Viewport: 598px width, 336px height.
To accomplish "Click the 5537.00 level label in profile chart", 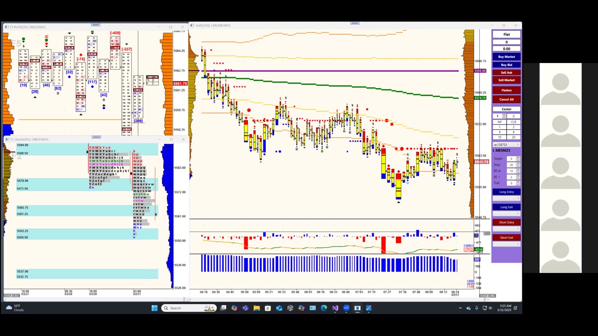I will [x=22, y=271].
